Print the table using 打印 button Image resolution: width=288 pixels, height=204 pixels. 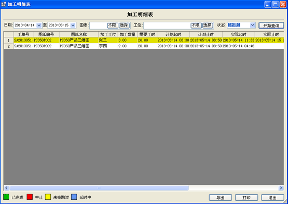[246, 198]
